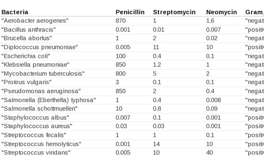Select the "Diplococcus pneumoniae" cell
The width and height of the screenshot is (264, 165).
pos(39,47)
